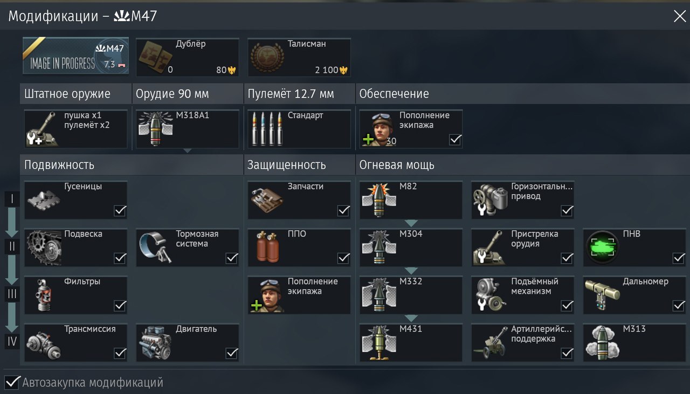Image resolution: width=690 pixels, height=394 pixels.
Task: Purchase Талисман for 2 100 golden eagles
Action: pos(299,57)
